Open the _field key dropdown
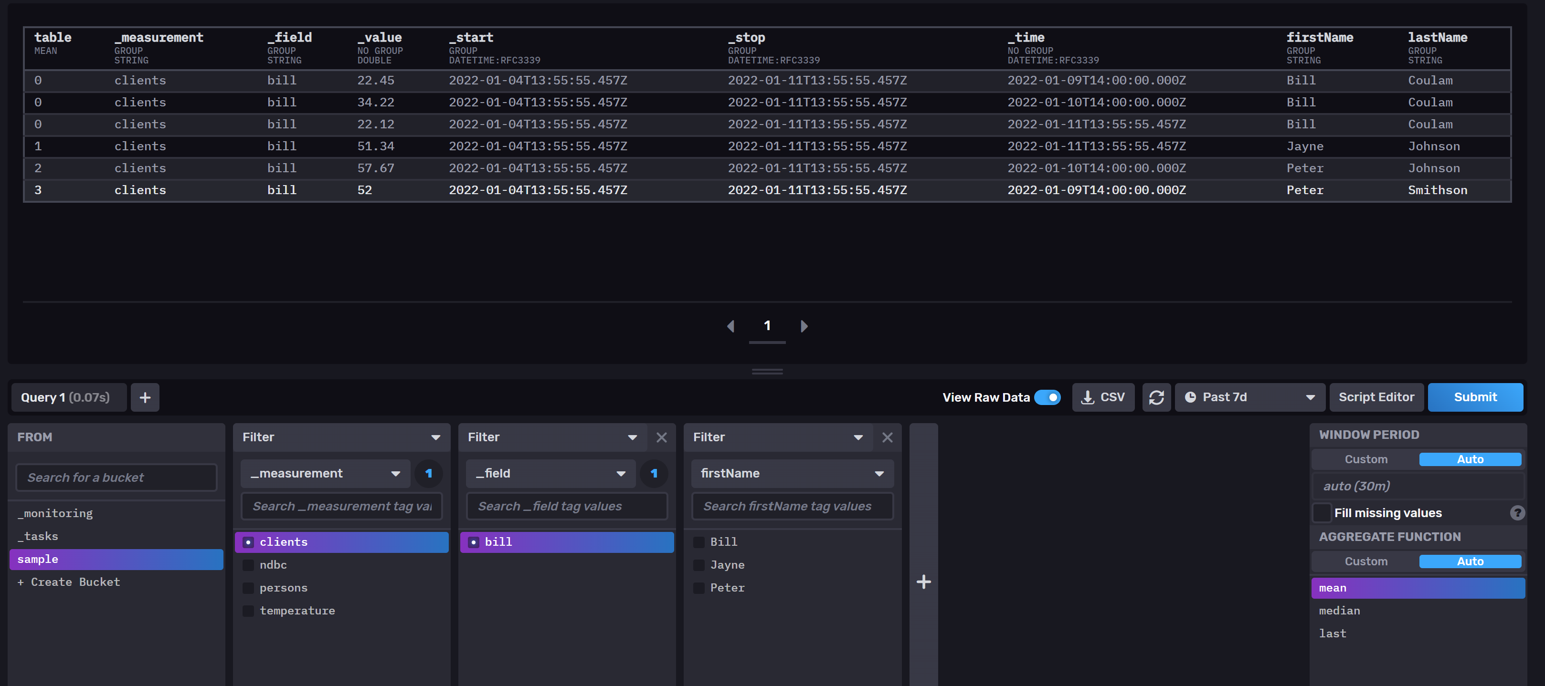The width and height of the screenshot is (1545, 686). point(550,473)
